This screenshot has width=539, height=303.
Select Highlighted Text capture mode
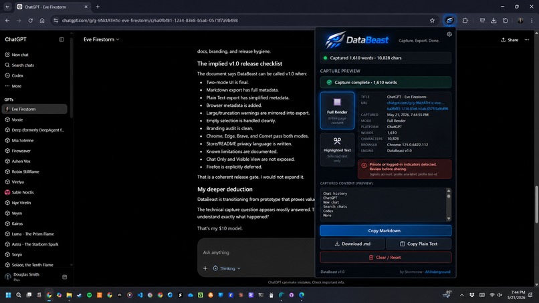(x=337, y=149)
